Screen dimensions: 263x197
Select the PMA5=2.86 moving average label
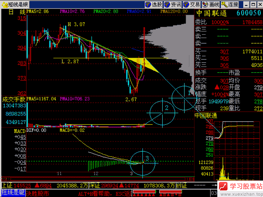pyautogui.click(x=37, y=11)
